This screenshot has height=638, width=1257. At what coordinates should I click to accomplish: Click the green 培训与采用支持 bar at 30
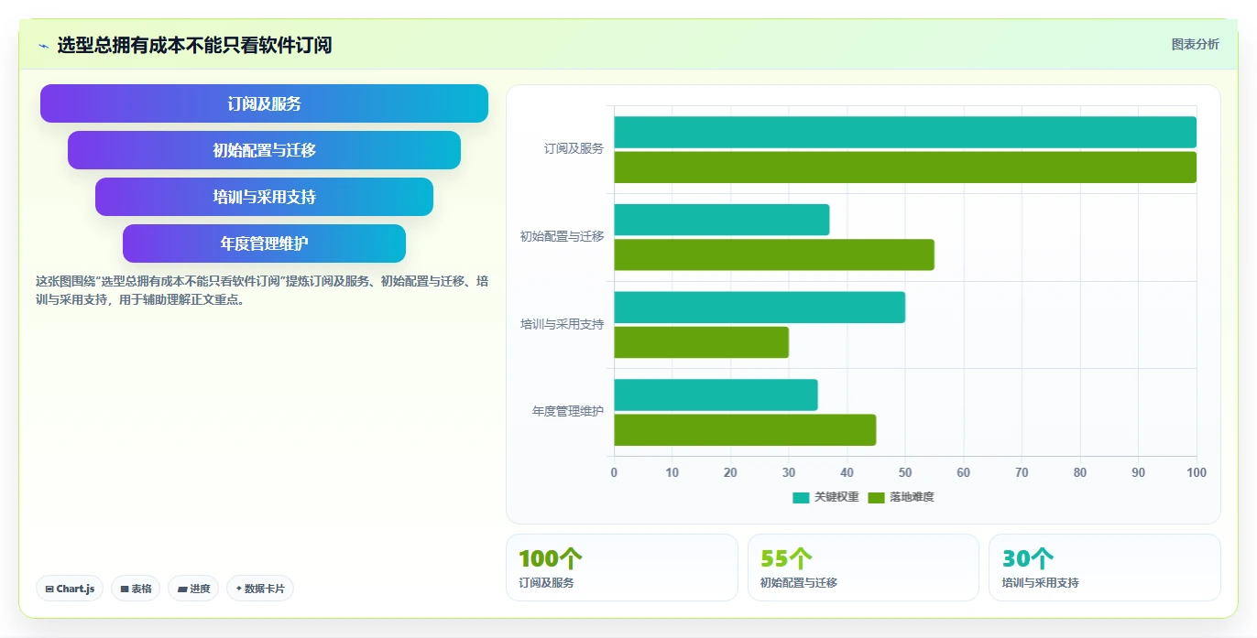[701, 342]
